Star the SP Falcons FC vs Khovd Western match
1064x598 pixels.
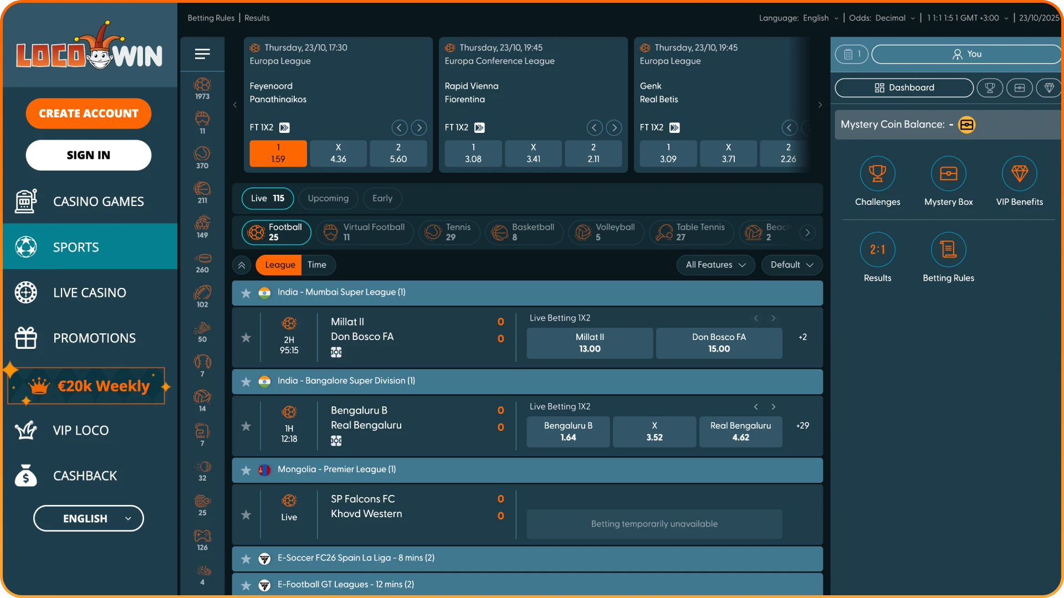tap(245, 514)
